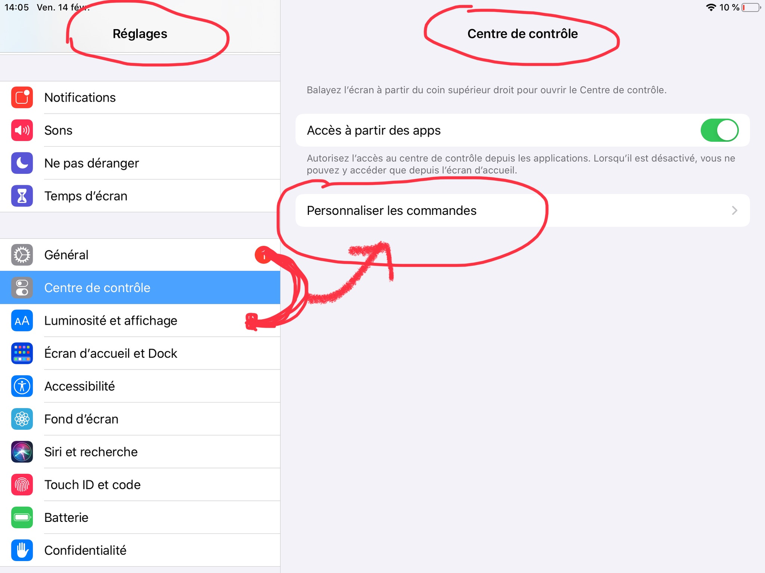This screenshot has height=573, width=765.
Task: Tap the Confidentialité hand icon
Action: tap(22, 551)
